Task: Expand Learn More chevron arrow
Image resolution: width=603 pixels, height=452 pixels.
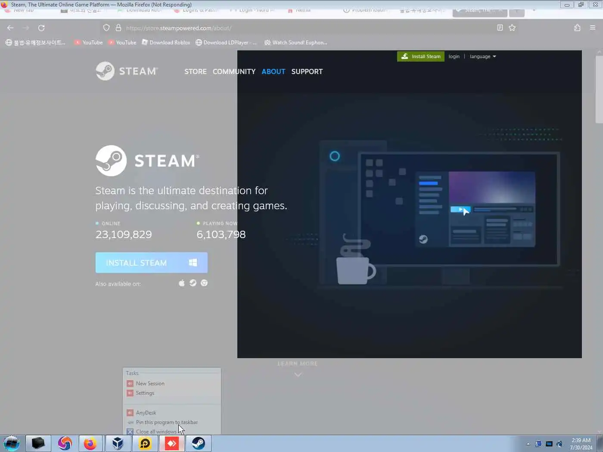Action: 298,375
